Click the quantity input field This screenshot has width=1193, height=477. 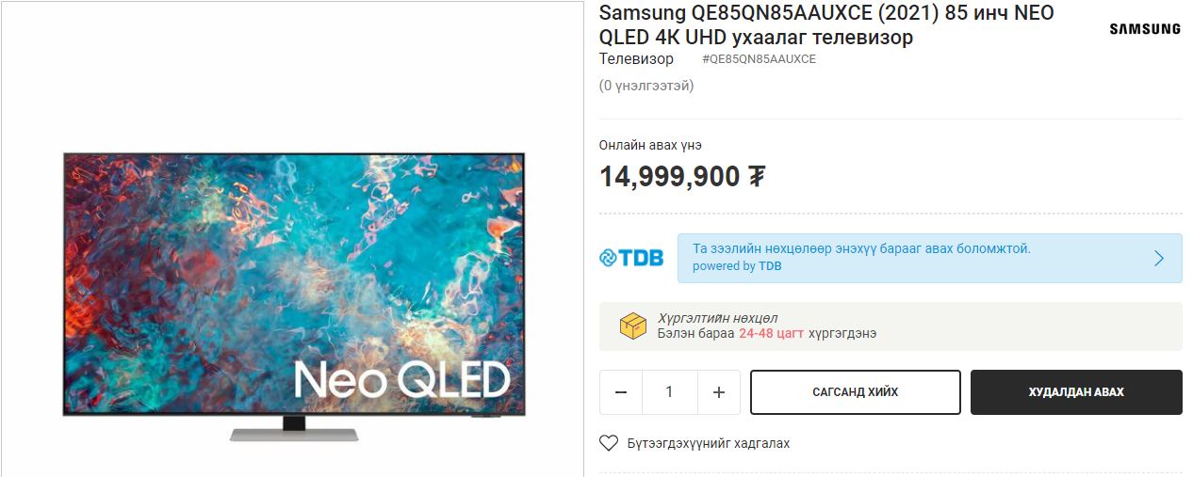(669, 392)
